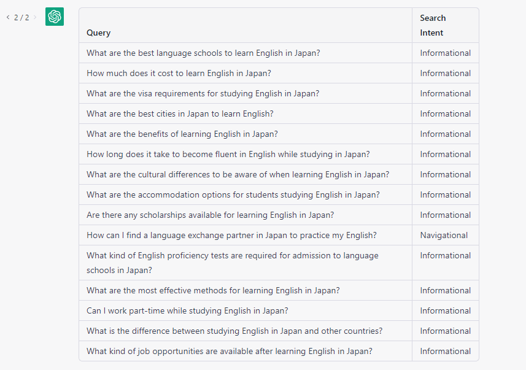Click the best cities in Japan query
Image resolution: width=526 pixels, height=370 pixels.
(x=180, y=114)
